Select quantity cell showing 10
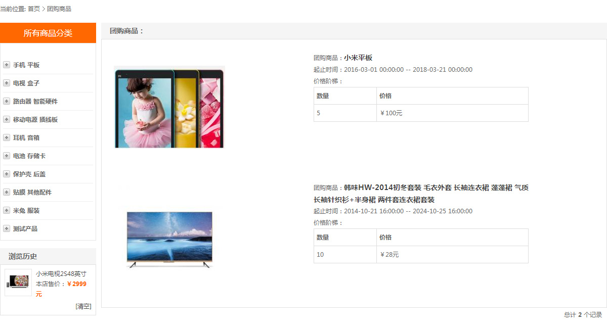This screenshot has width=607, height=326. tap(345, 255)
